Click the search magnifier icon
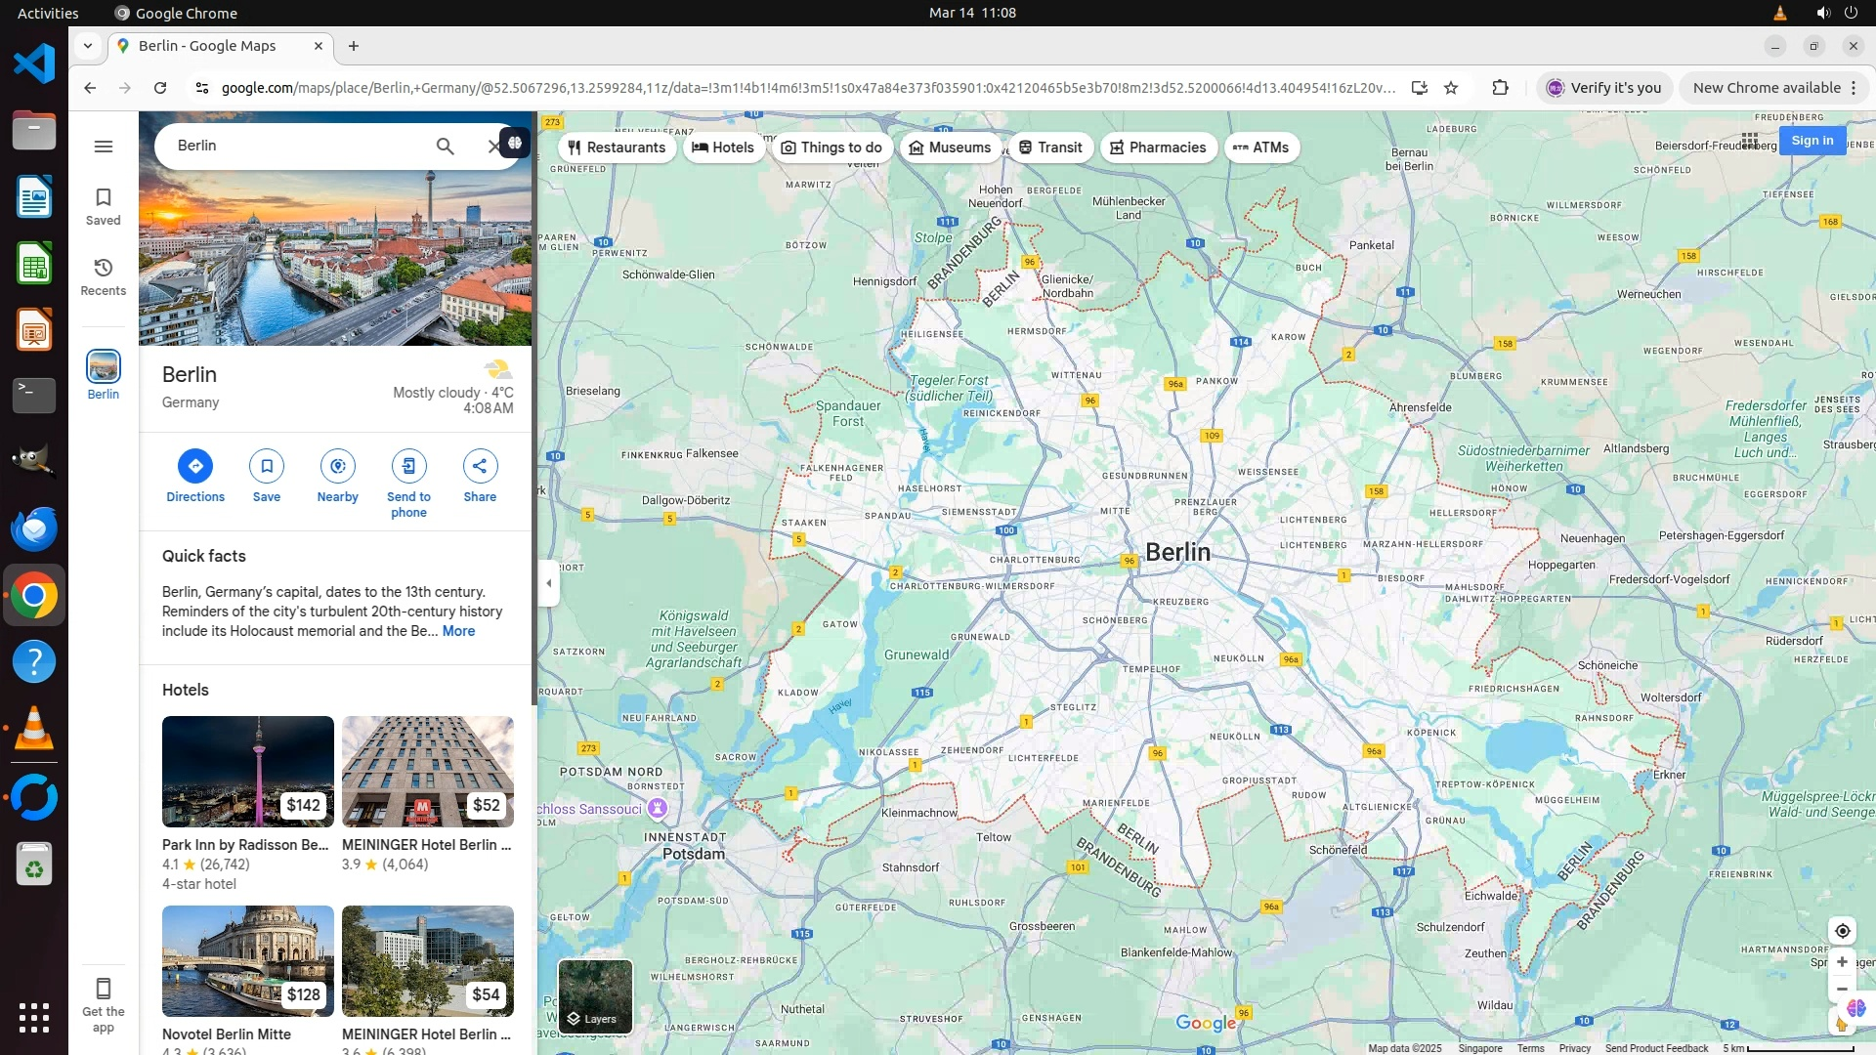Screen dimensions: 1876x1055 point(445,147)
